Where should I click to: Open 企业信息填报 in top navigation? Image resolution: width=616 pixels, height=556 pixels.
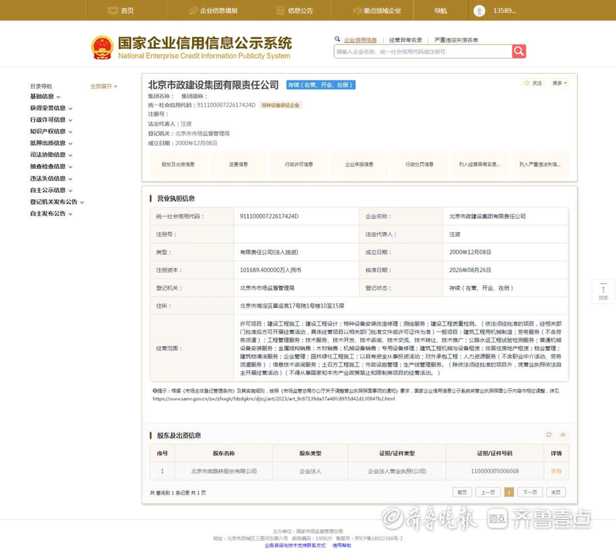tap(214, 11)
